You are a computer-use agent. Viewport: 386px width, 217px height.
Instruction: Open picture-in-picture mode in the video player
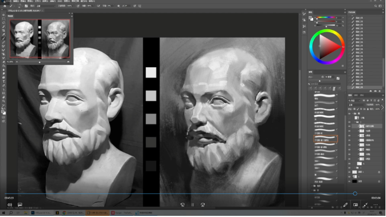pos(356,205)
